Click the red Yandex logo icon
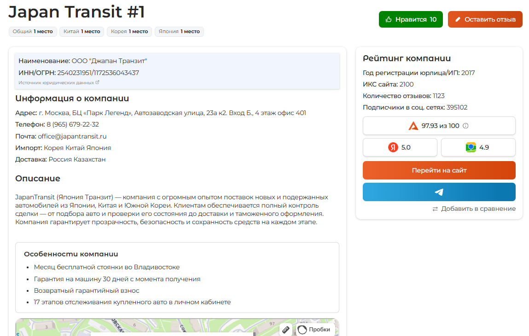 click(x=393, y=147)
